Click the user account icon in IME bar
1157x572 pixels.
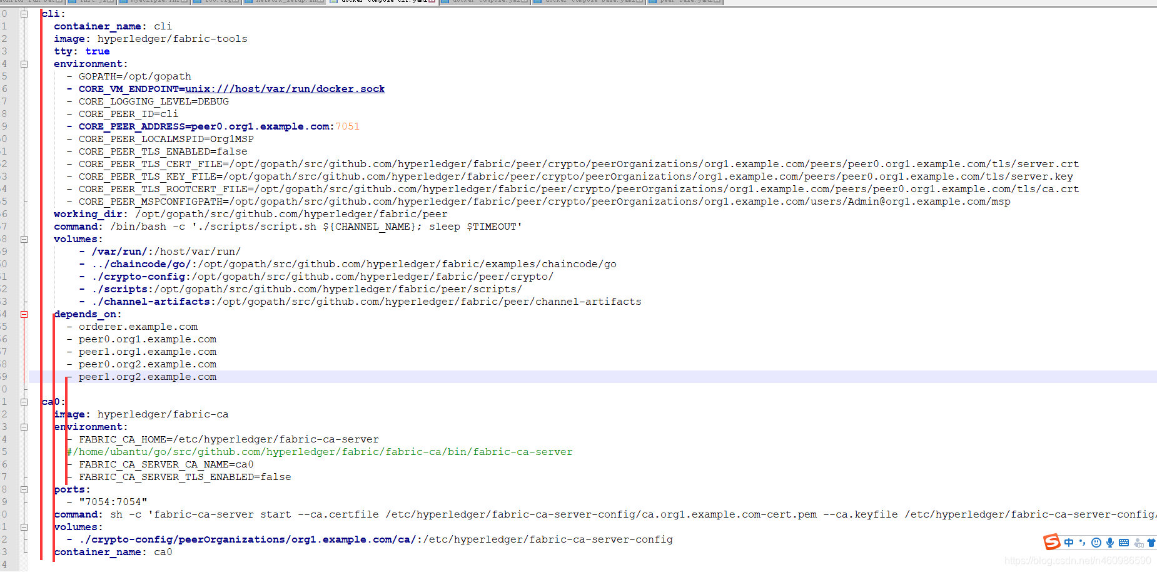tap(1139, 543)
